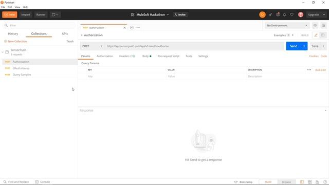329x185 pixels.
Task: Open the comments icon beside pencil
Action: 323,35
